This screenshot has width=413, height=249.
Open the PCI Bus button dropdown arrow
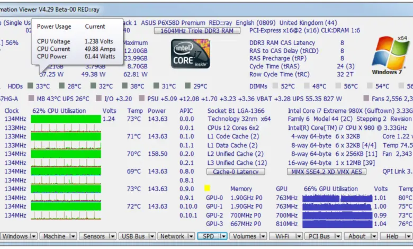pyautogui.click(x=338, y=236)
